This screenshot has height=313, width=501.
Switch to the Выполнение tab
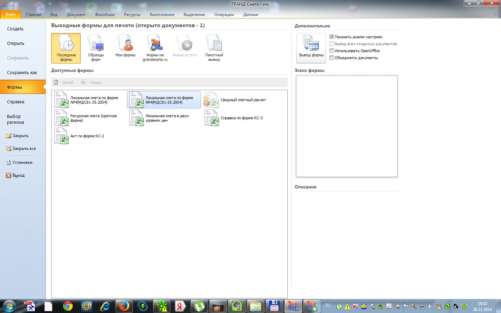point(162,15)
